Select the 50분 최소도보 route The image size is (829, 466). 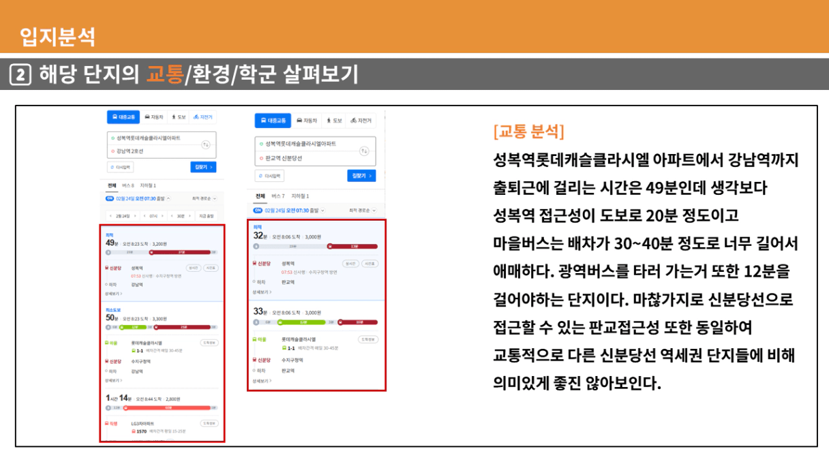click(162, 345)
